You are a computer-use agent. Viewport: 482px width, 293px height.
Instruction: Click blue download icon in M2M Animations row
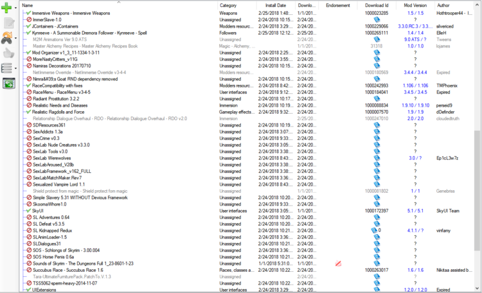click(x=377, y=39)
